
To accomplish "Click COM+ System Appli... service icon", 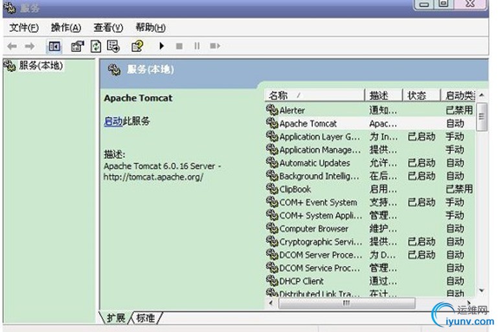I will [x=272, y=216].
